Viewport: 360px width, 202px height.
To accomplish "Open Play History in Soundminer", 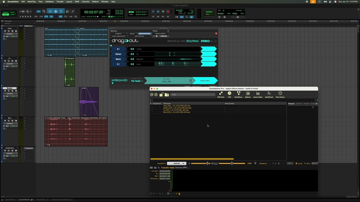I will (280, 95).
